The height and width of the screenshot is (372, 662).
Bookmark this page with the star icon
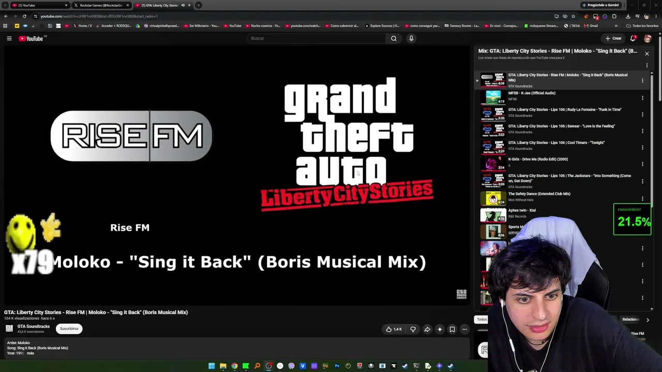click(573, 16)
